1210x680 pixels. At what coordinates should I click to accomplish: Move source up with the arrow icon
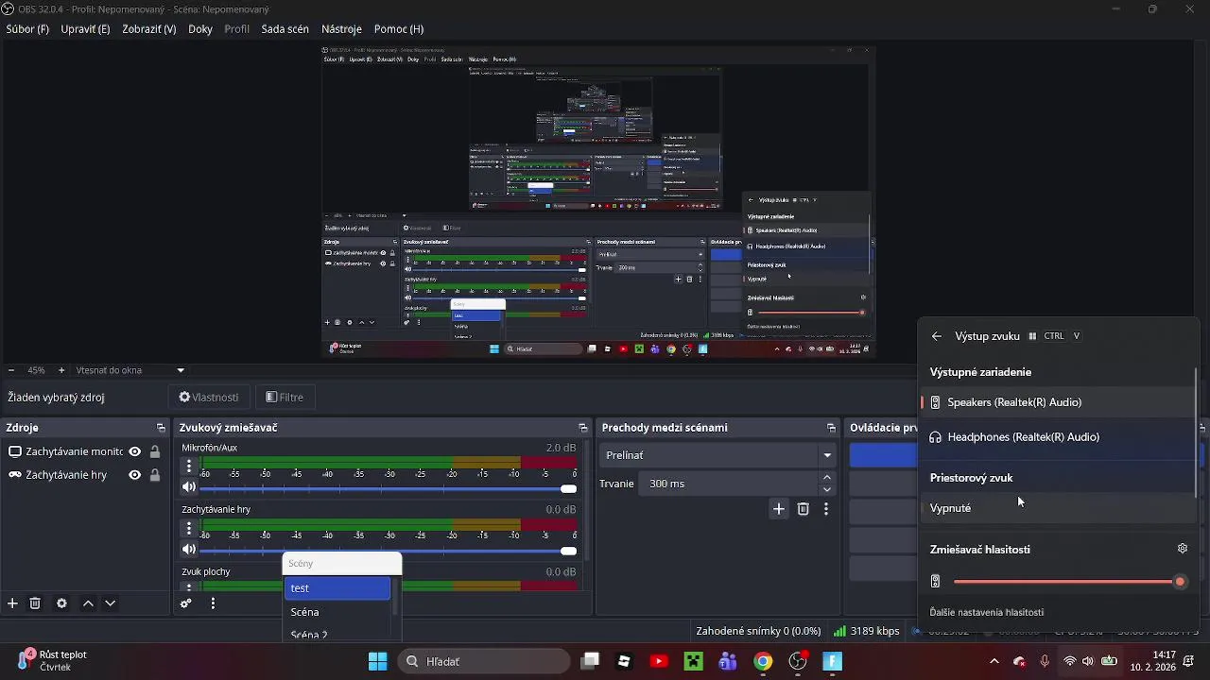[x=88, y=603]
